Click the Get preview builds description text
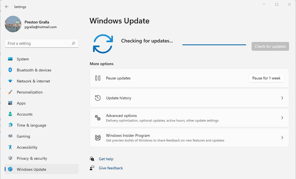Viewport: 296px width, 179px height. point(165,140)
